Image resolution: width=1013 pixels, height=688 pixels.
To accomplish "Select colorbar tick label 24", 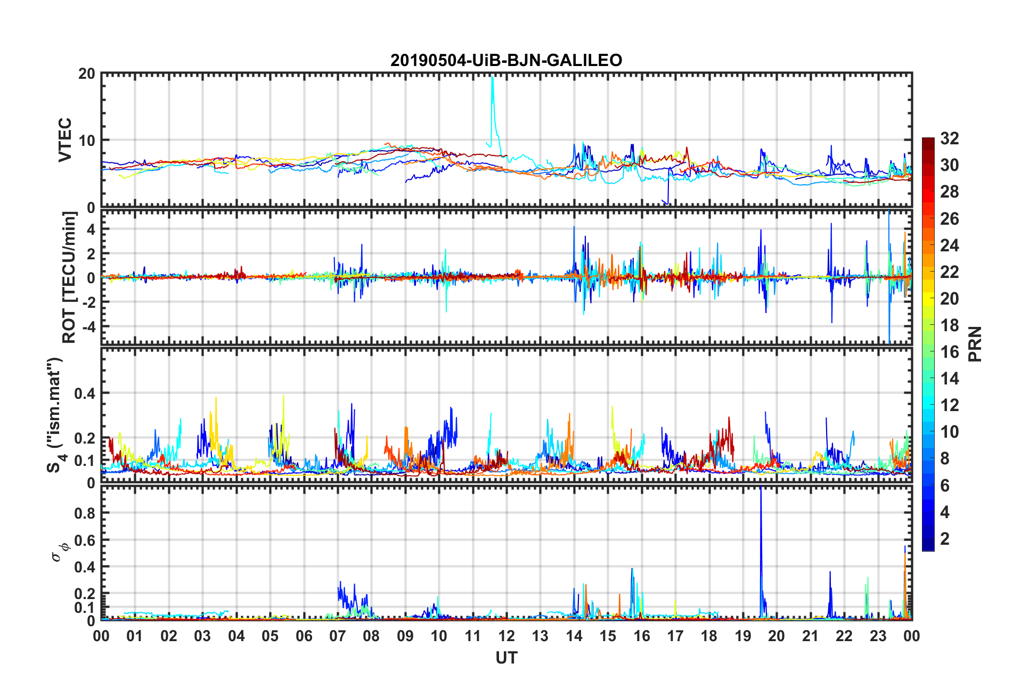I will tap(949, 245).
